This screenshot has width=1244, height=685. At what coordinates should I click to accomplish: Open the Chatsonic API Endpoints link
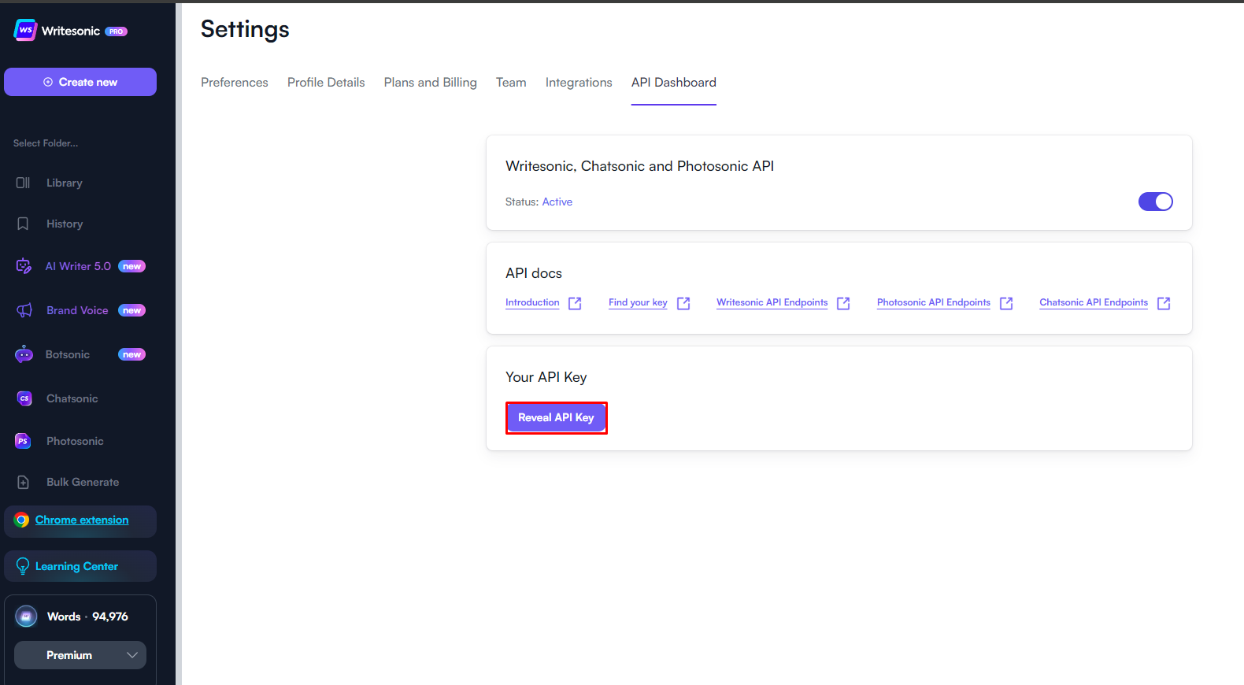1094,303
